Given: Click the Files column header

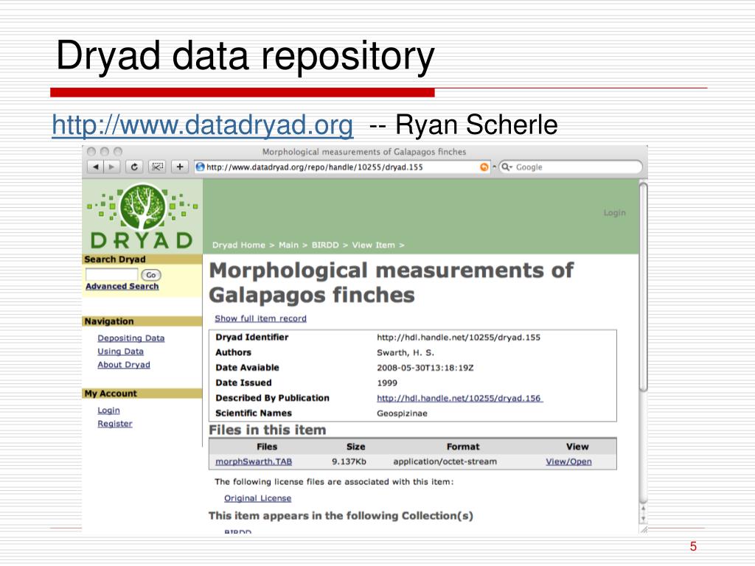Looking at the screenshot, I should point(267,447).
